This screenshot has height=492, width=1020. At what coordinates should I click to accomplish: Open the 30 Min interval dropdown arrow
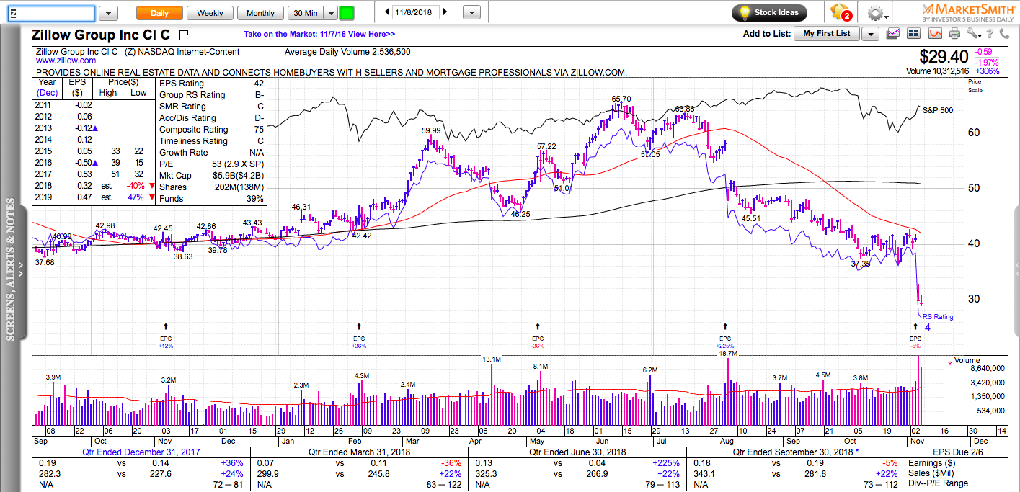tap(330, 13)
